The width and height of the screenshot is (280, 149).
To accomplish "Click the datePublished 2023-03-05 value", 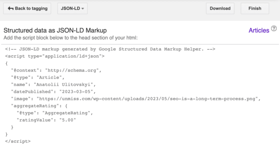I will click(x=76, y=91).
